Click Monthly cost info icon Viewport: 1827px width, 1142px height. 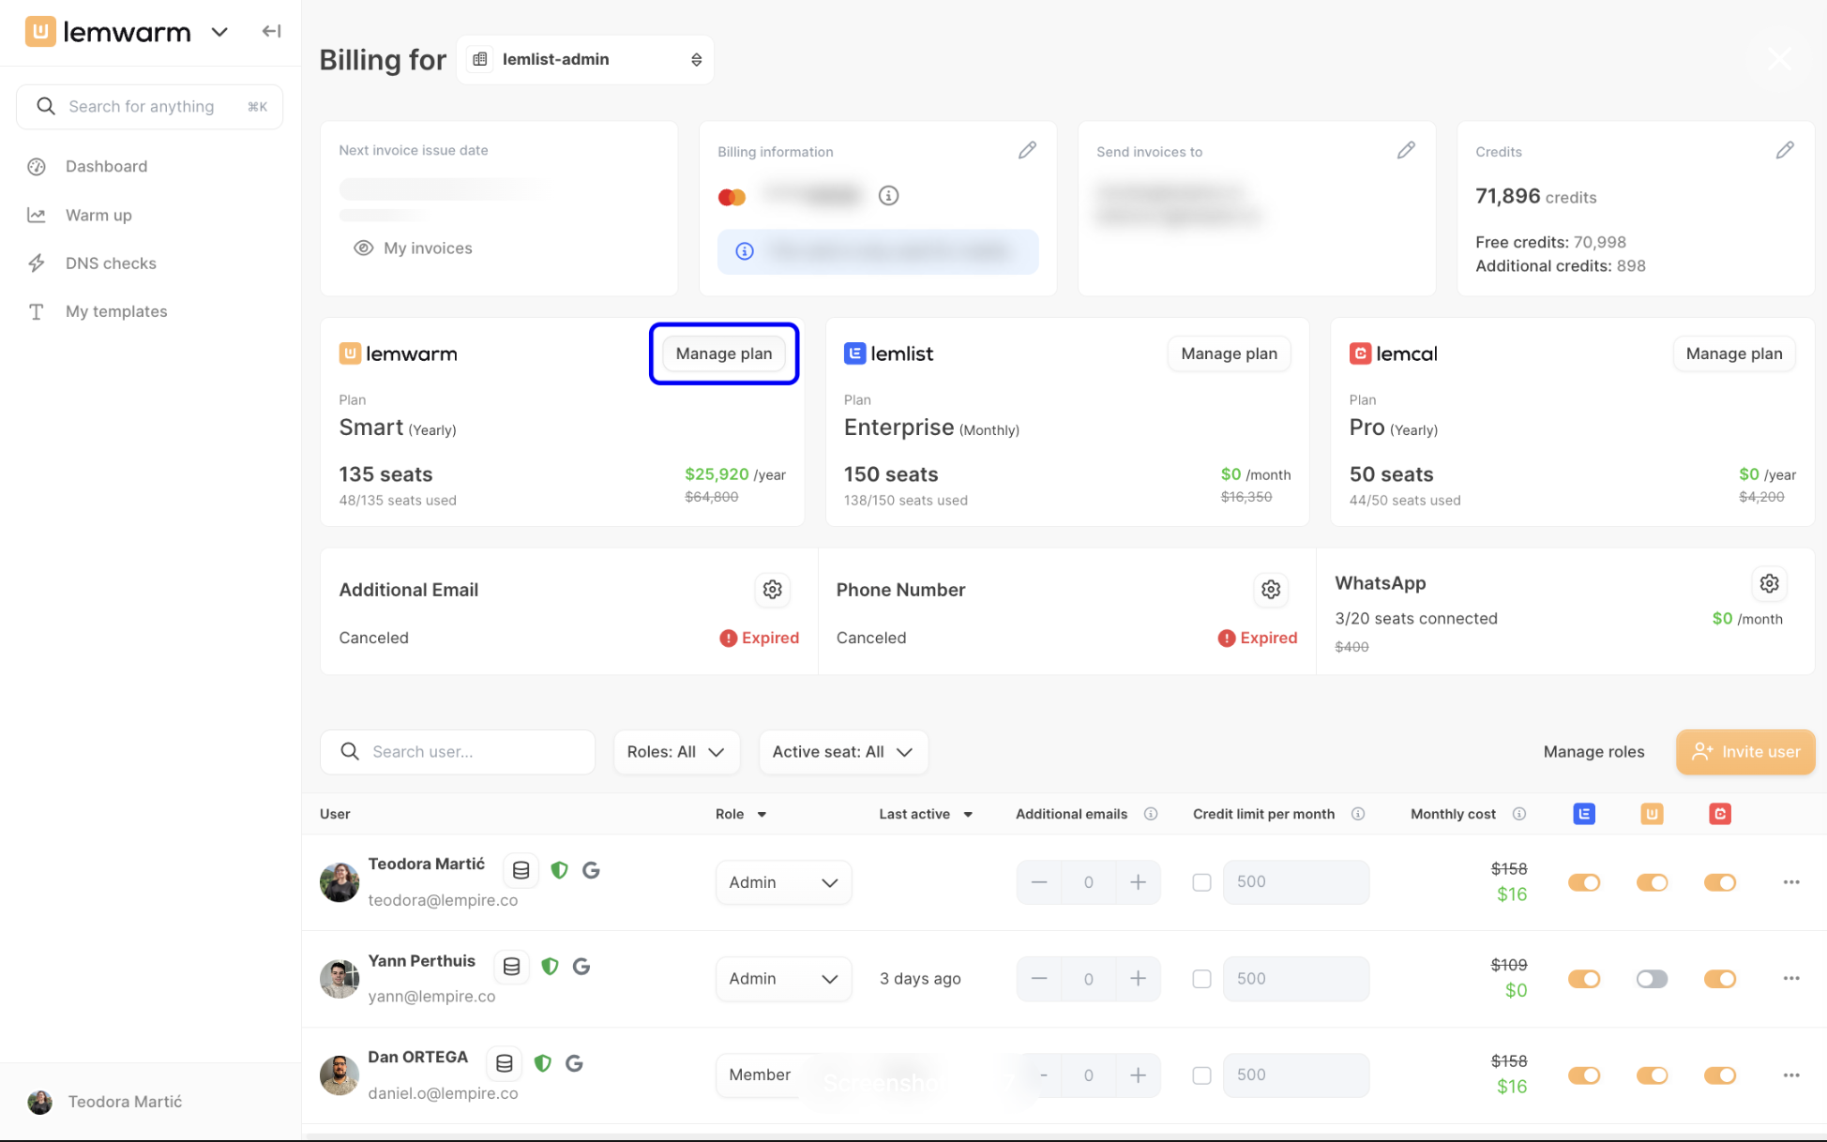click(1519, 814)
